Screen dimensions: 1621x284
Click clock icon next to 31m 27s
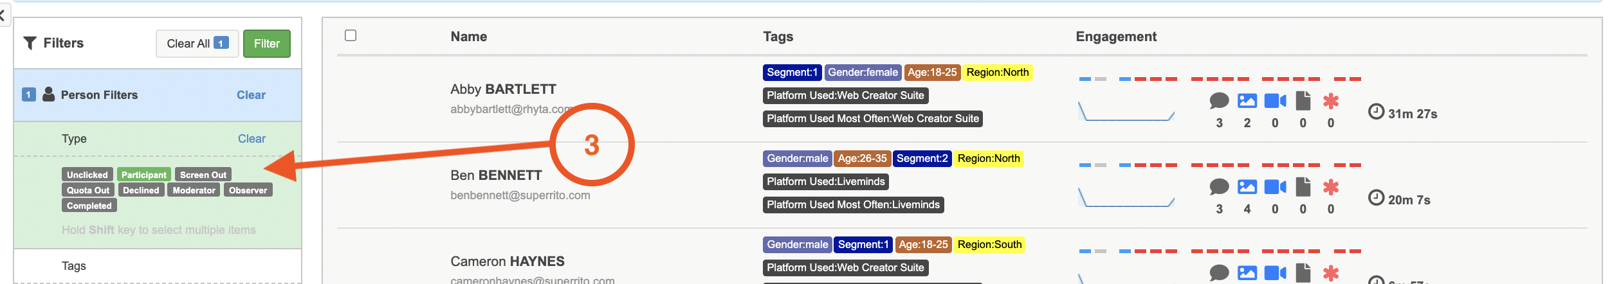(1375, 112)
